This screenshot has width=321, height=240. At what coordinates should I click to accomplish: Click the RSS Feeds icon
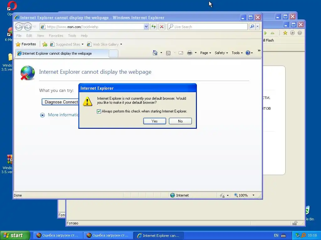click(x=168, y=53)
